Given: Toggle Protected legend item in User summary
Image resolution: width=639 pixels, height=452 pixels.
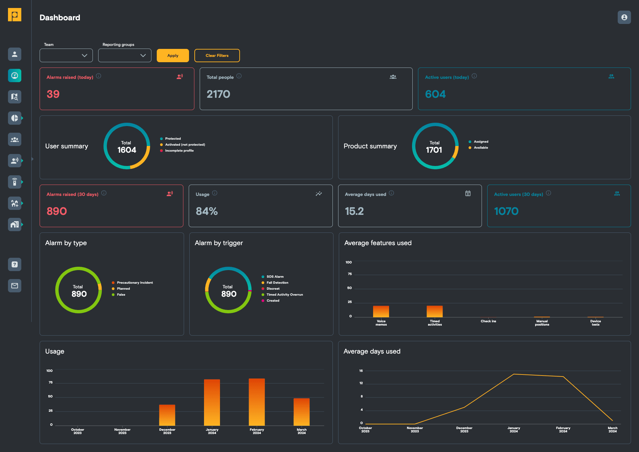Looking at the screenshot, I should pos(173,139).
